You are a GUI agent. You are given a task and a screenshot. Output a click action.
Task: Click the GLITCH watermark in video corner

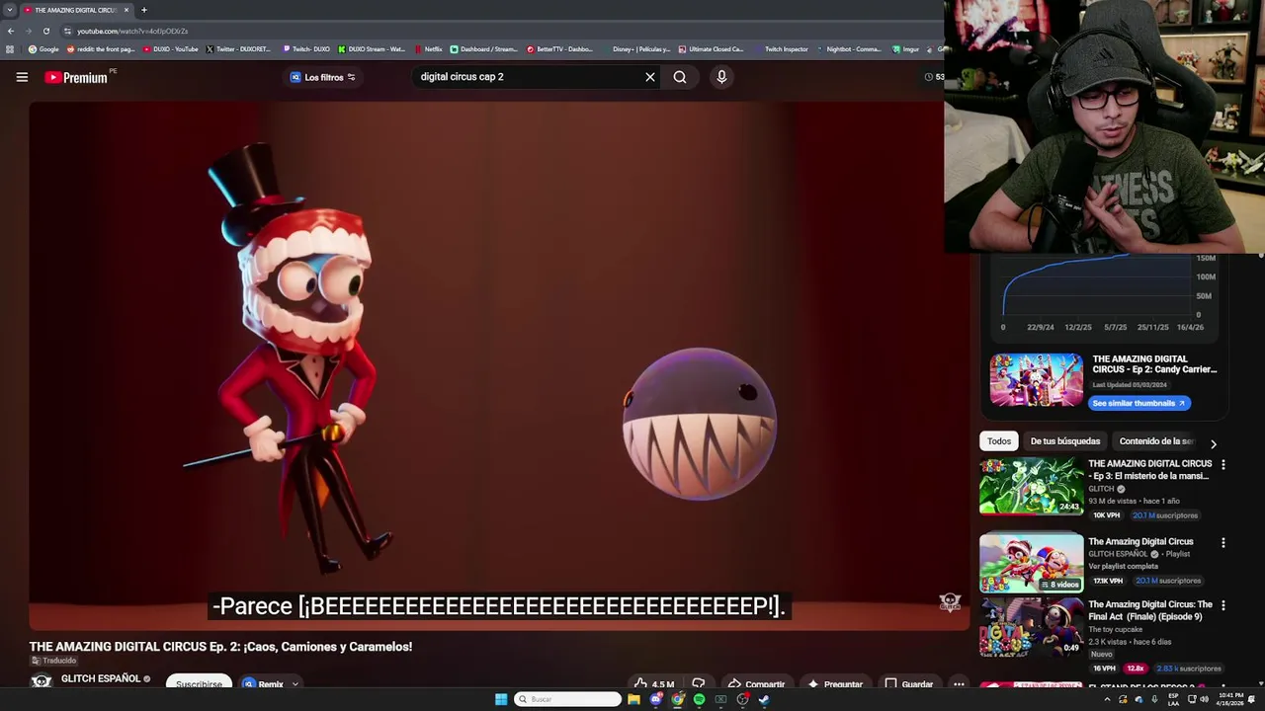tap(950, 601)
